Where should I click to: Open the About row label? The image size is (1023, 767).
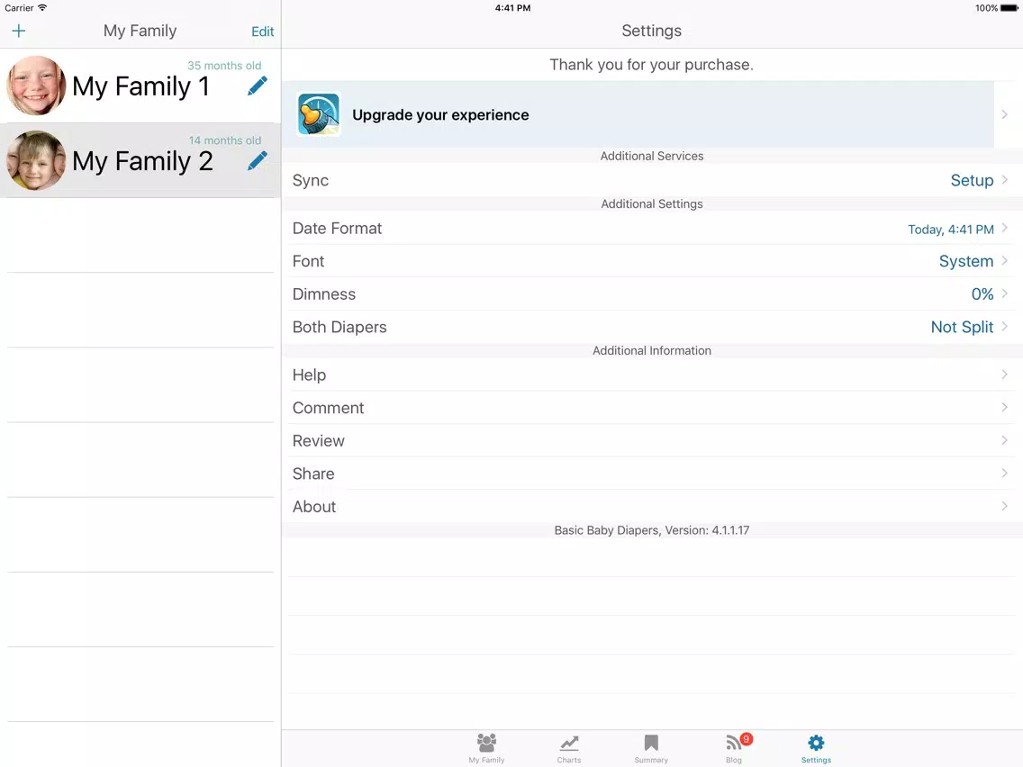point(313,507)
